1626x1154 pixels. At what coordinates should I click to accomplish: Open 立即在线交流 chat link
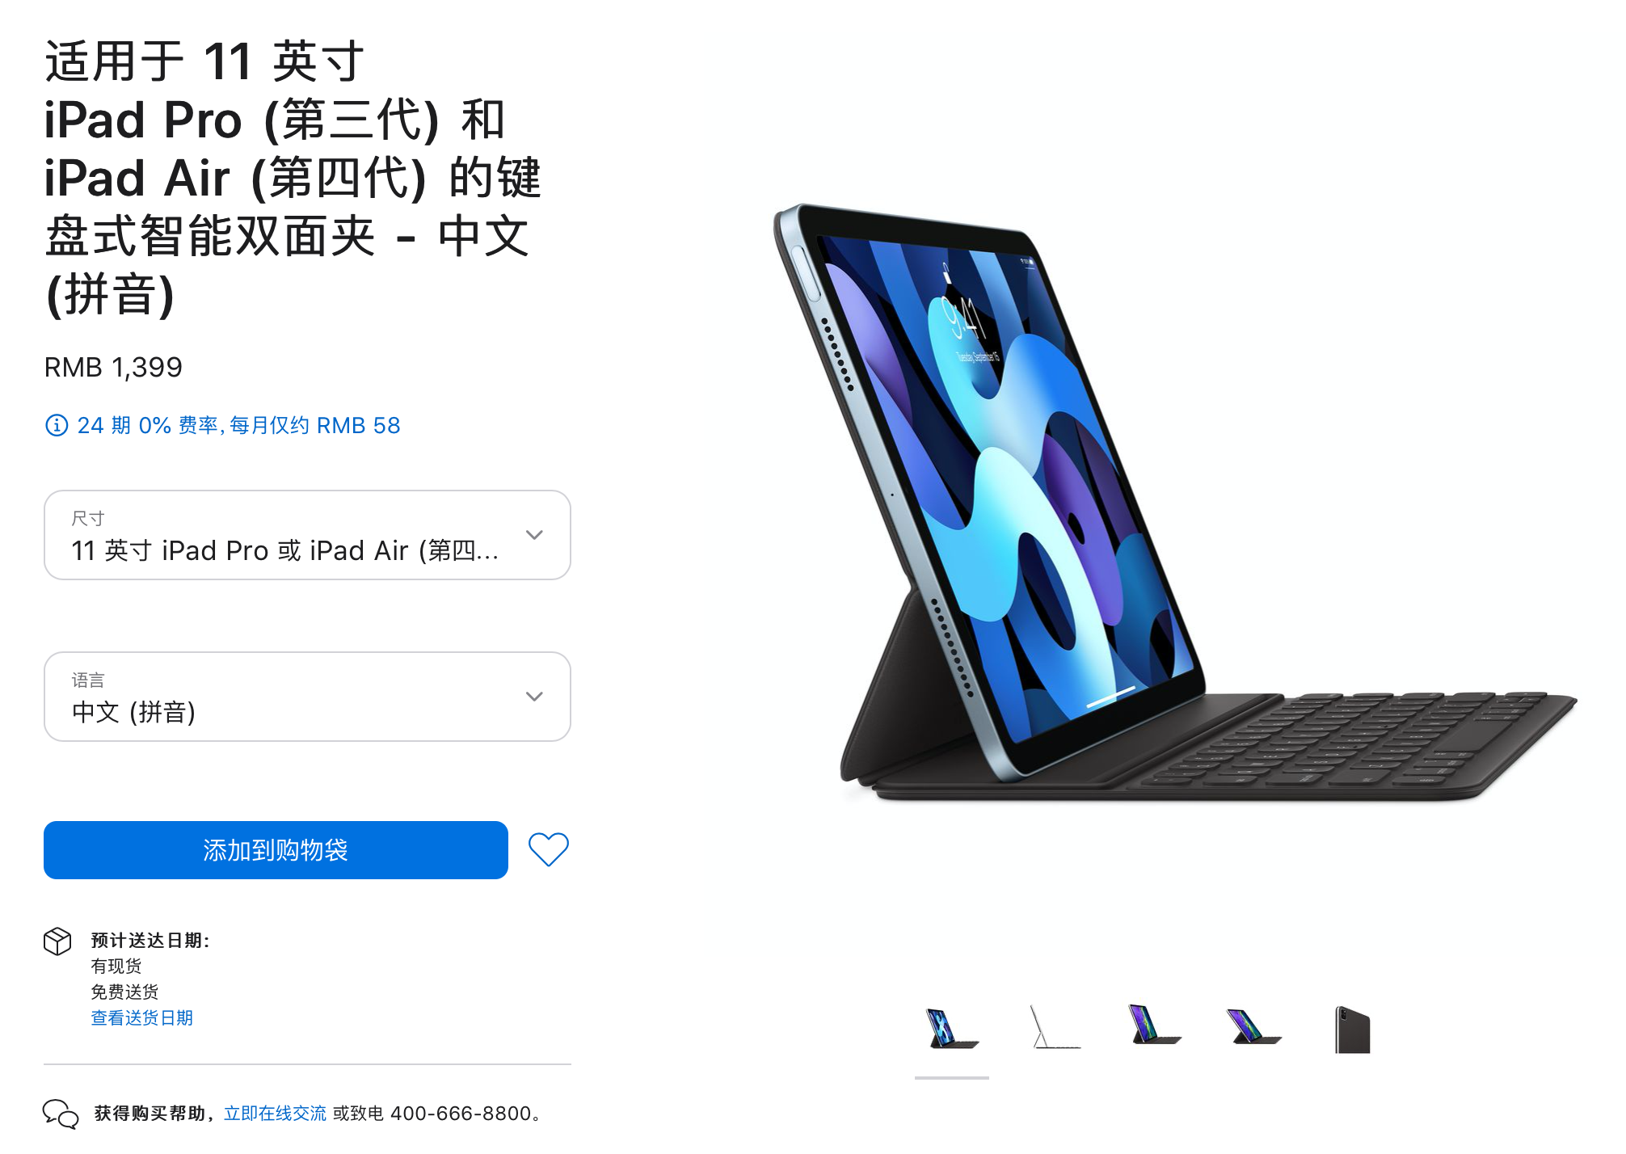click(275, 1114)
